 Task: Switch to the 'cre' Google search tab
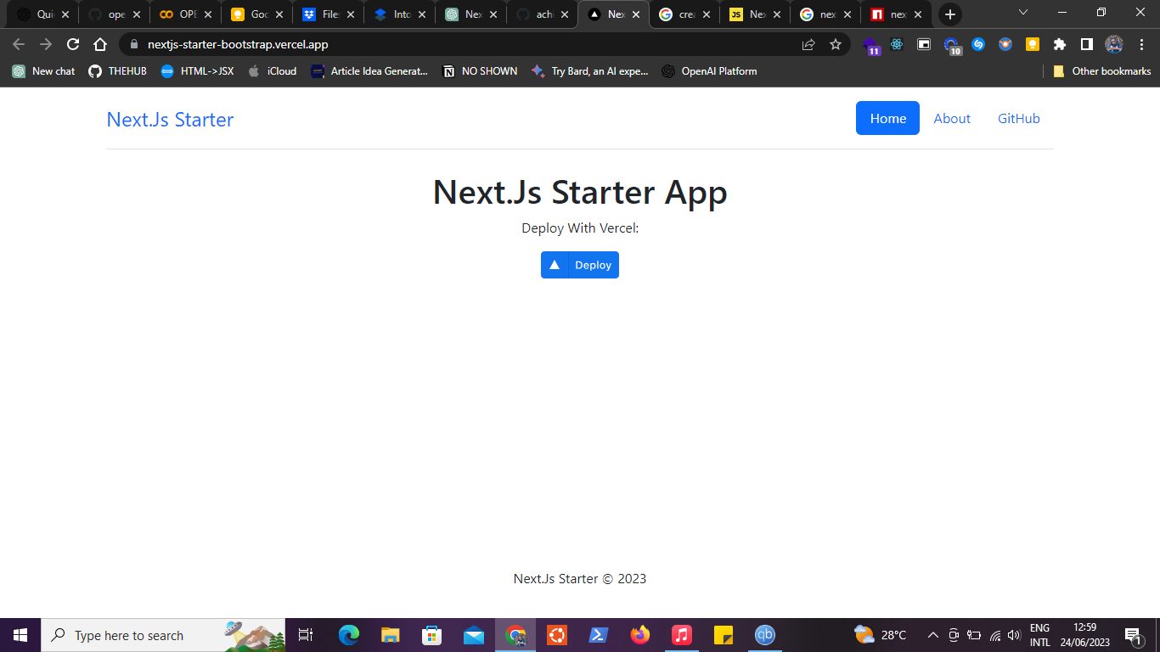click(685, 14)
